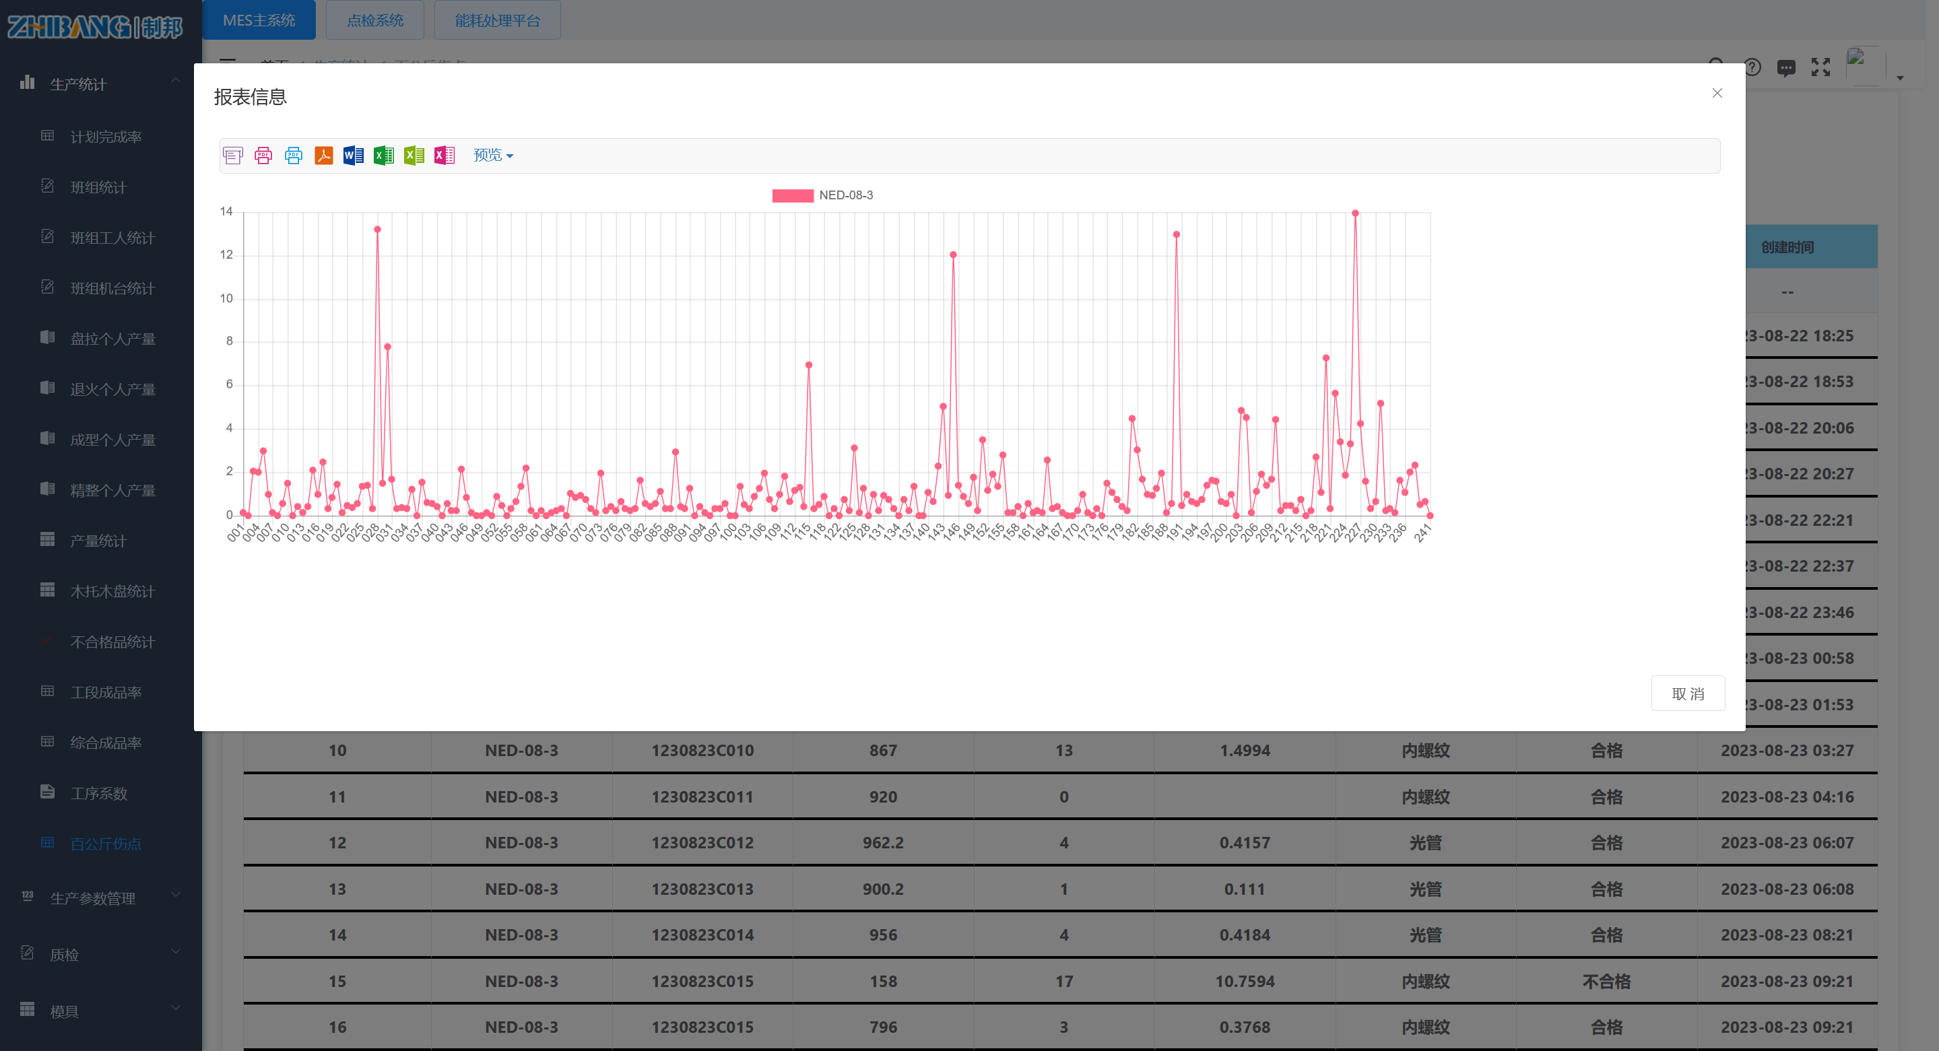
Task: Click 取消 to cancel the dialog
Action: [1688, 693]
